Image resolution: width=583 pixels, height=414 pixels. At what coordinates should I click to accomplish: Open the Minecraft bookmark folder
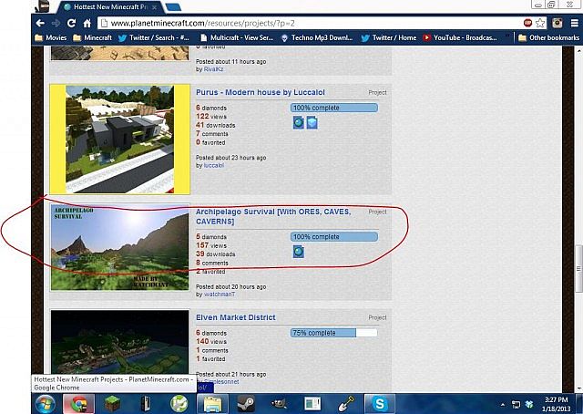click(93, 37)
